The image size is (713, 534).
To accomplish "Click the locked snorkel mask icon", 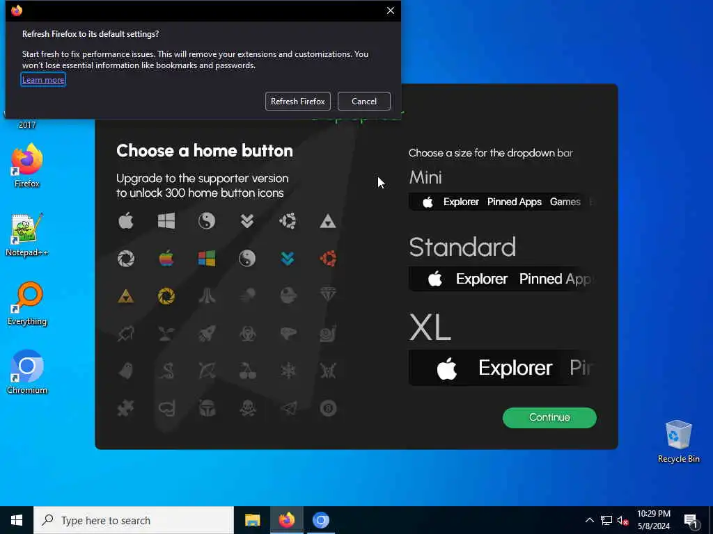I will (x=166, y=409).
